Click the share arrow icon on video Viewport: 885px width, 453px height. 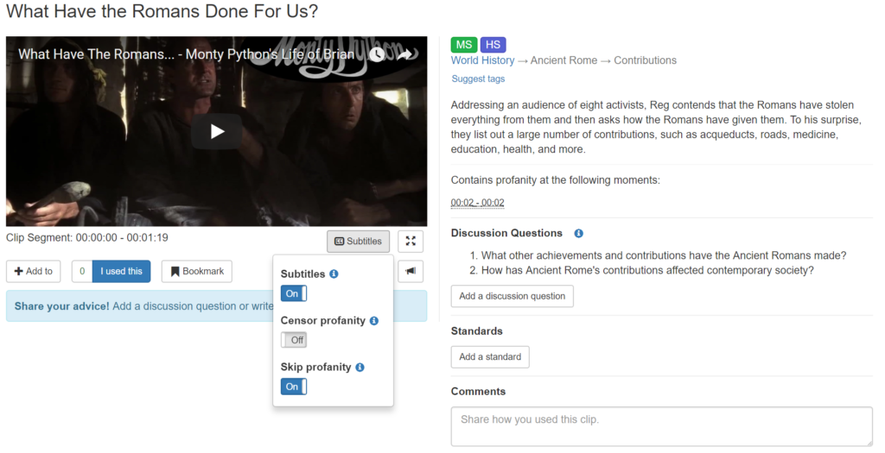tap(404, 54)
